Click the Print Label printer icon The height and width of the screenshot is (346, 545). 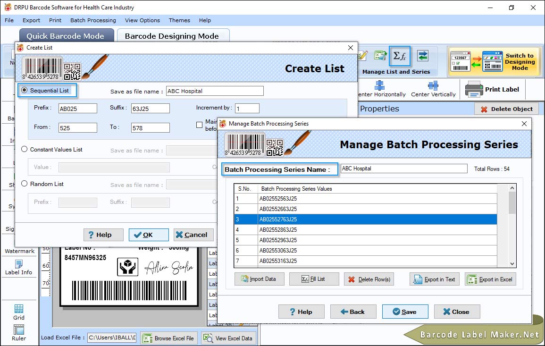[474, 89]
